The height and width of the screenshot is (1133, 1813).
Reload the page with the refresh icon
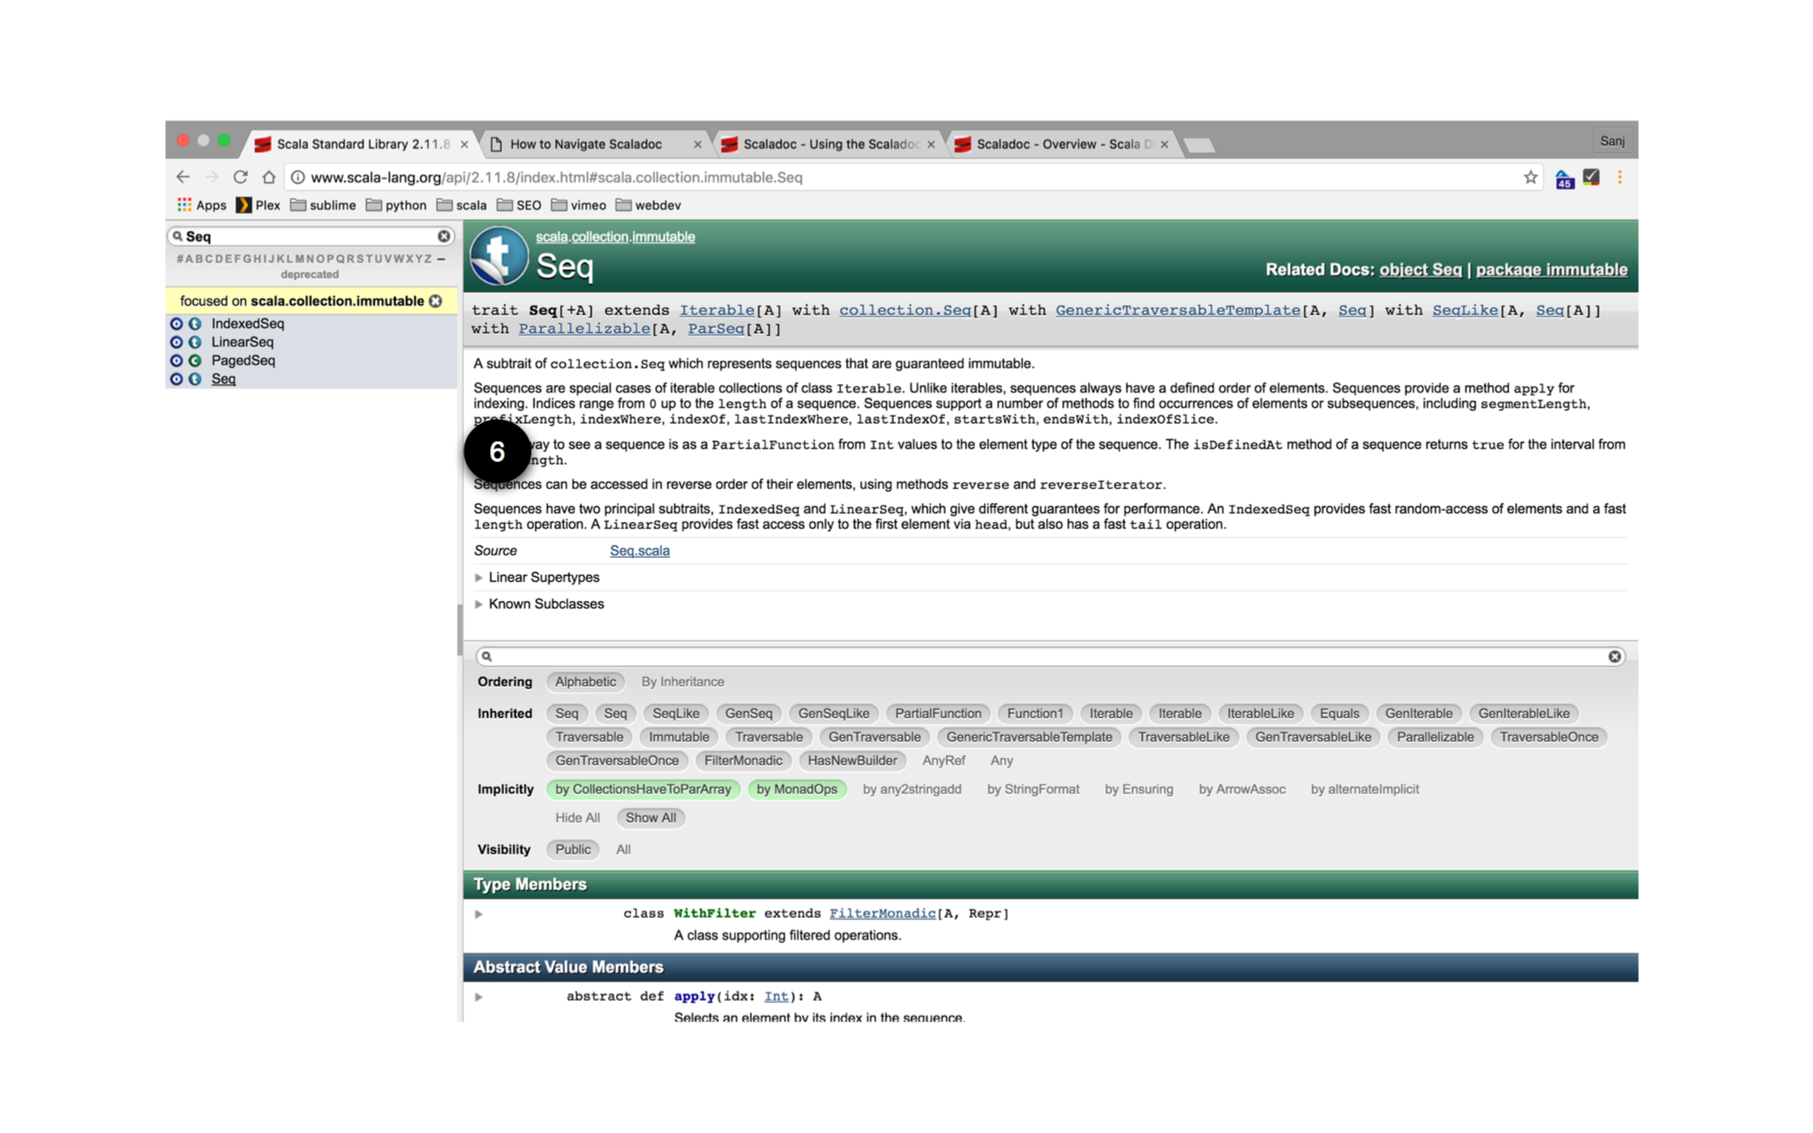coord(239,177)
